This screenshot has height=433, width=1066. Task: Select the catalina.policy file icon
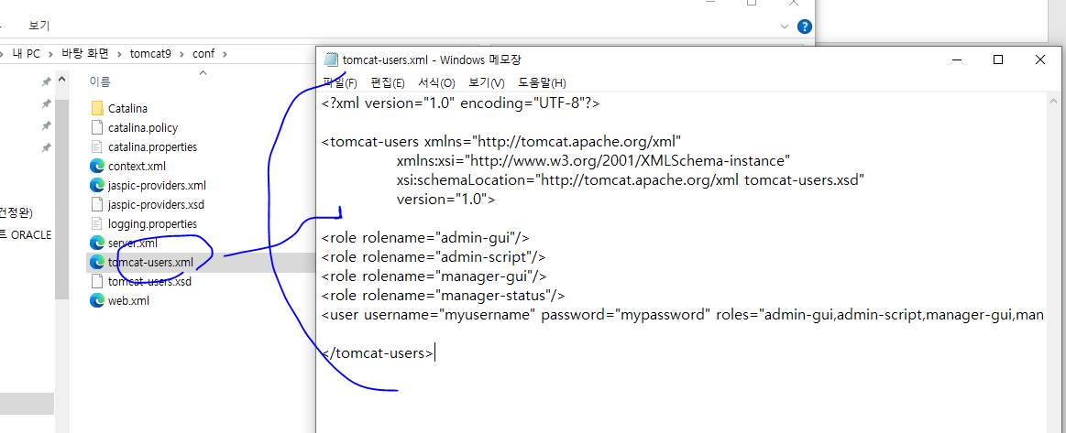[x=96, y=127]
